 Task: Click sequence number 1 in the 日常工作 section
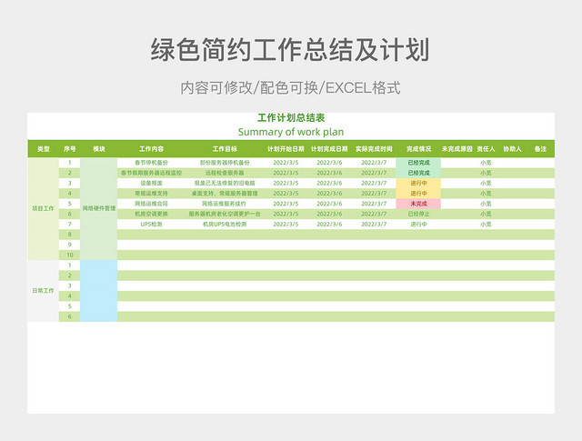pyautogui.click(x=69, y=266)
